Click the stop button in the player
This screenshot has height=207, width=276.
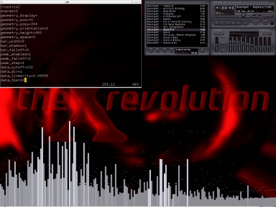(233, 23)
